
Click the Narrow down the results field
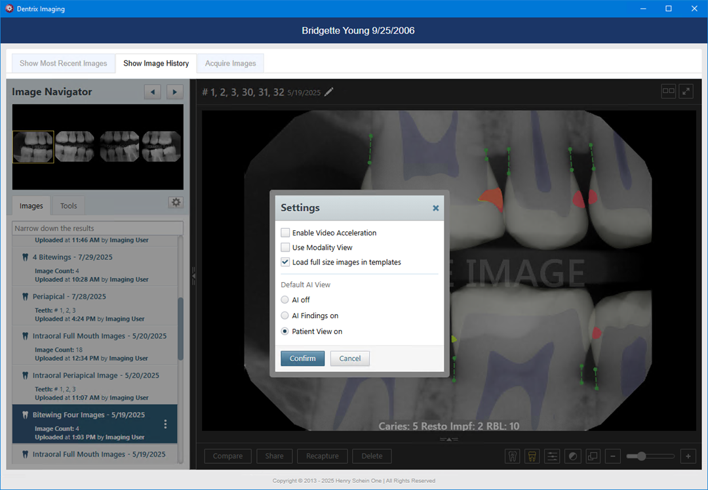(x=98, y=228)
